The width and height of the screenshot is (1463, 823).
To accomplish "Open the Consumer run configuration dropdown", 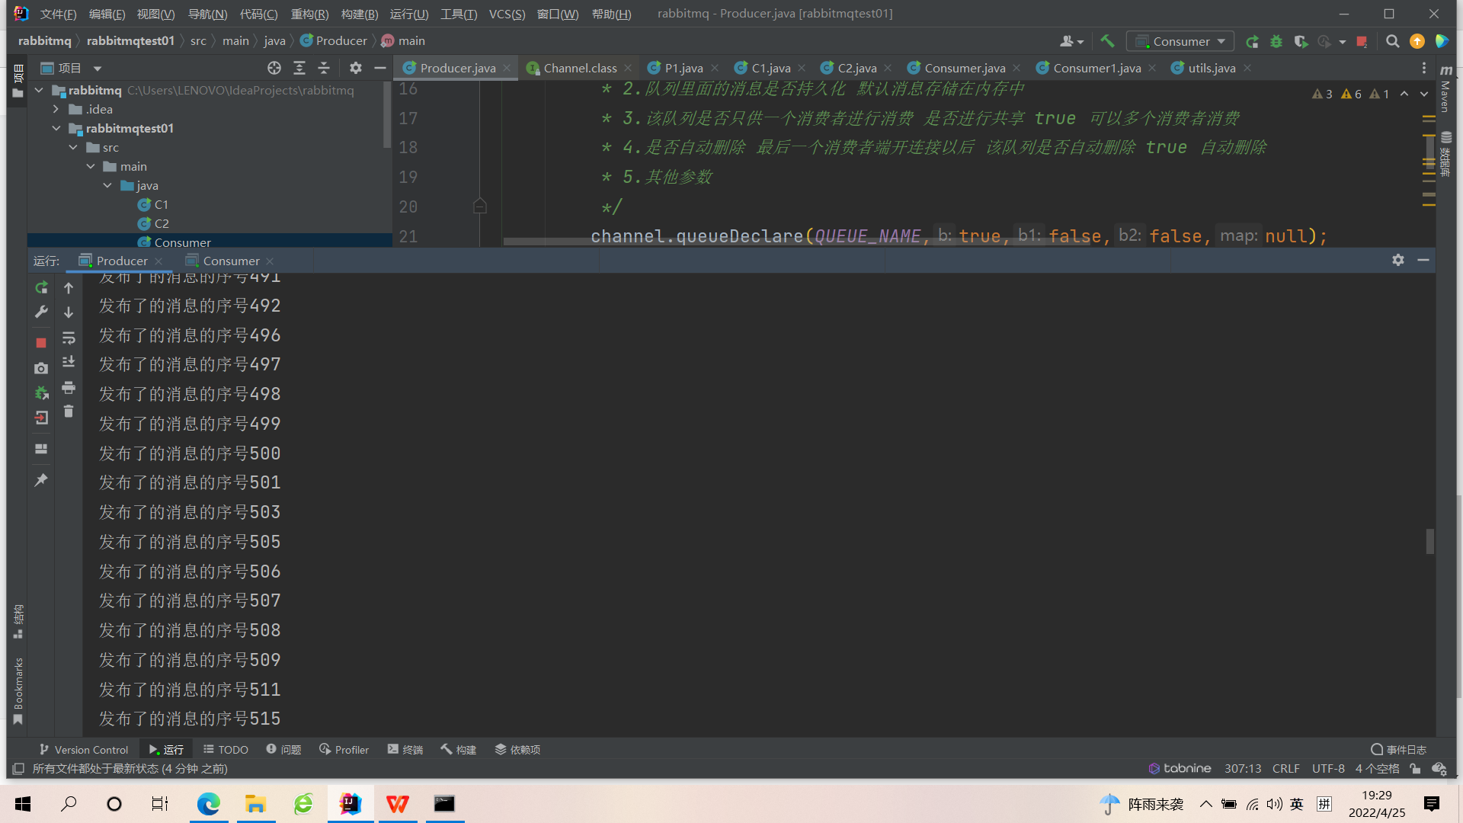I will pyautogui.click(x=1180, y=41).
